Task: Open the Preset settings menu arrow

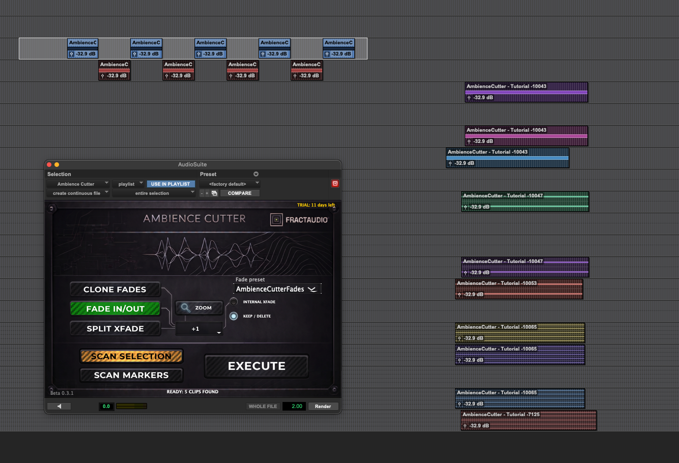Action: tap(256, 174)
